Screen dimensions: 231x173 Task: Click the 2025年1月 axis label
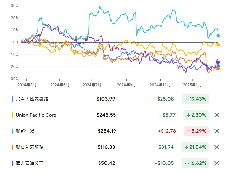click(192, 85)
